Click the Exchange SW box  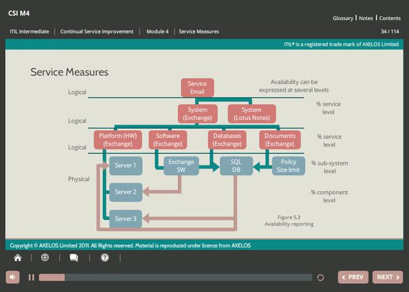[x=181, y=166]
